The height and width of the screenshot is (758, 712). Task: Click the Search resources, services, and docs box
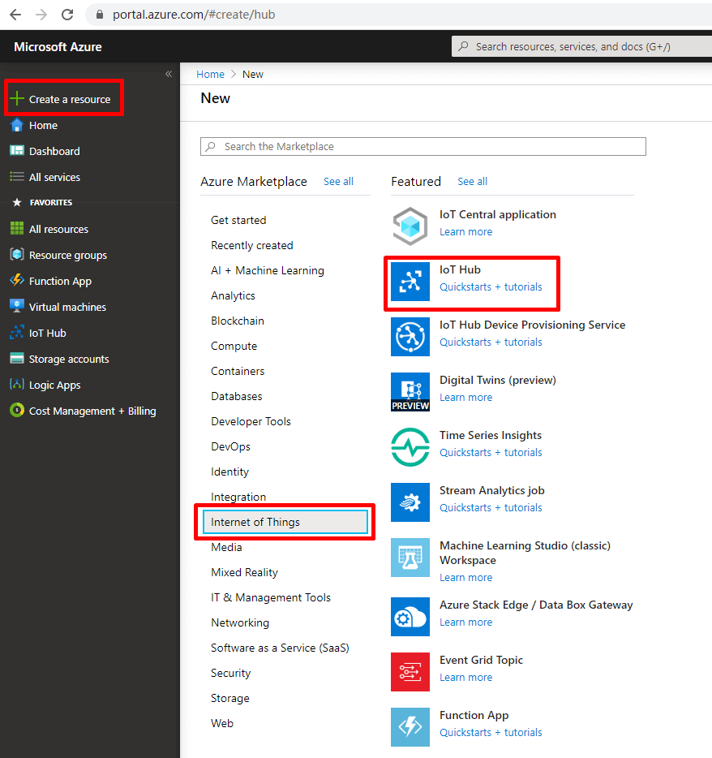pyautogui.click(x=581, y=46)
